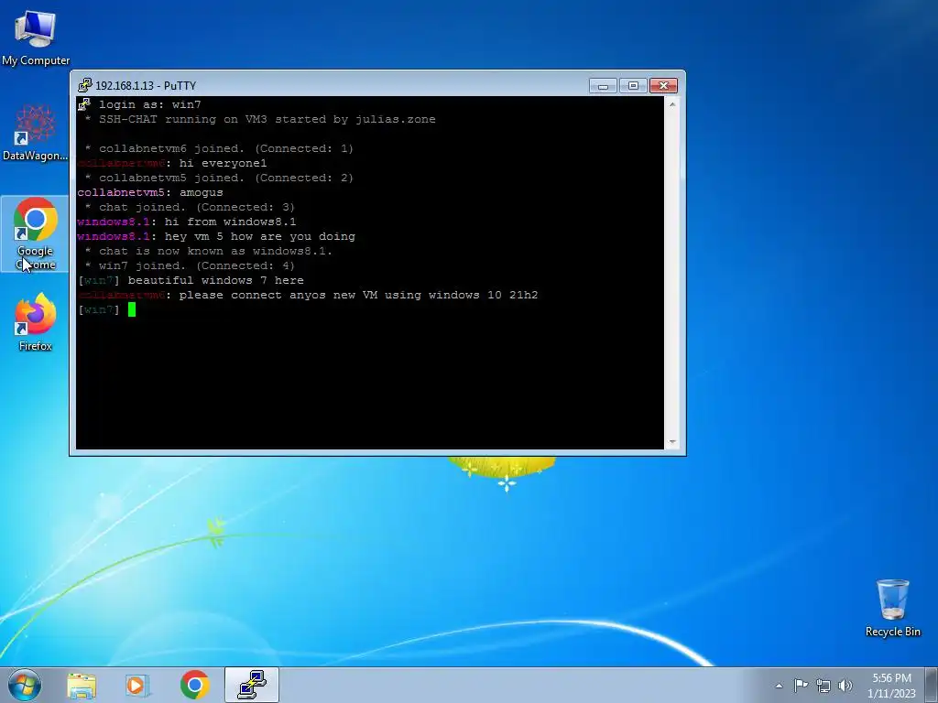Click the PuTTY title bar text
The width and height of the screenshot is (938, 703).
click(146, 85)
